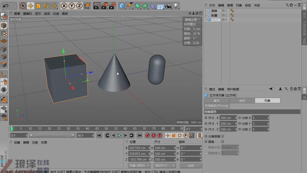Click the search magnifier in Object Manager

[x=287, y=5]
